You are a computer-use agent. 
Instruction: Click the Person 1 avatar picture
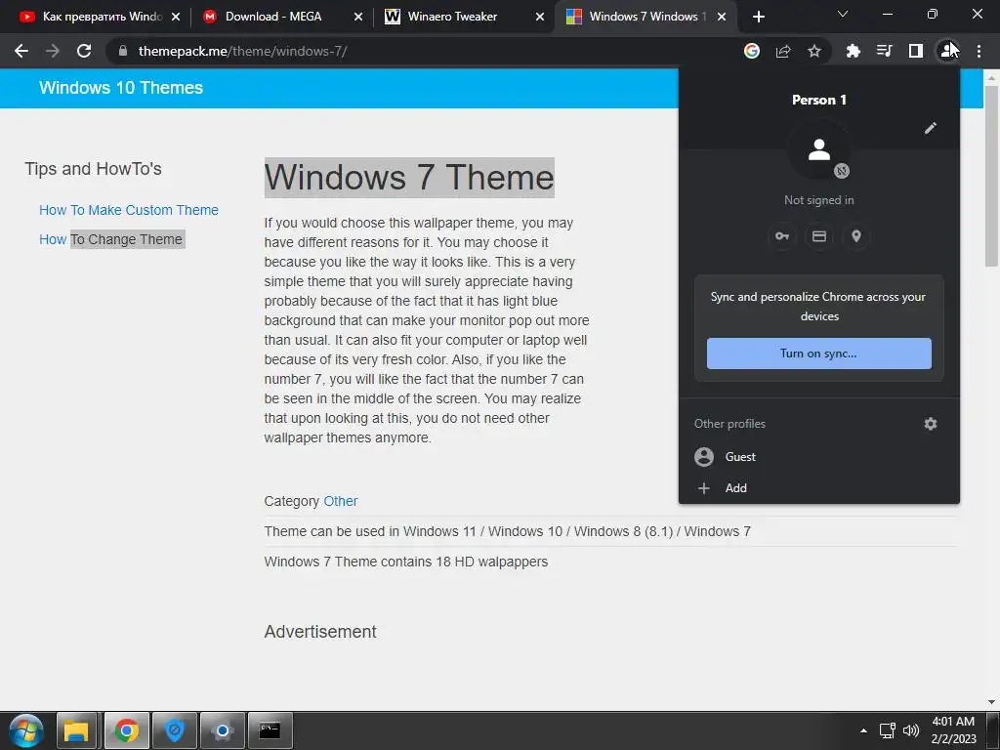point(819,150)
